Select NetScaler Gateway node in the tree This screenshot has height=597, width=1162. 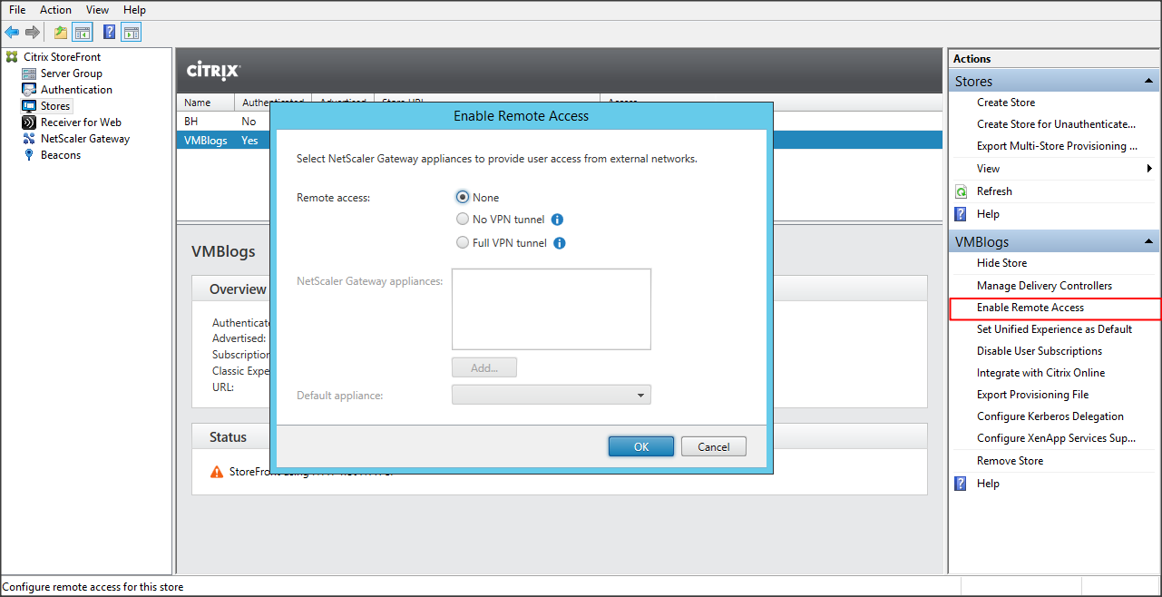point(84,139)
